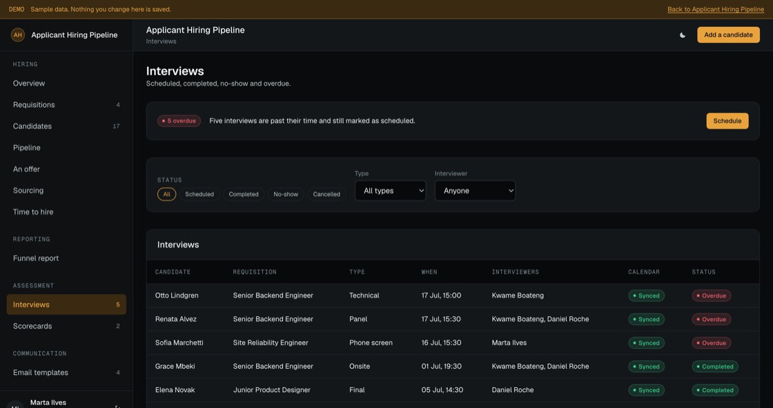Click the 16 Jul, 15:30 time cell
The image size is (773, 408).
(441, 343)
